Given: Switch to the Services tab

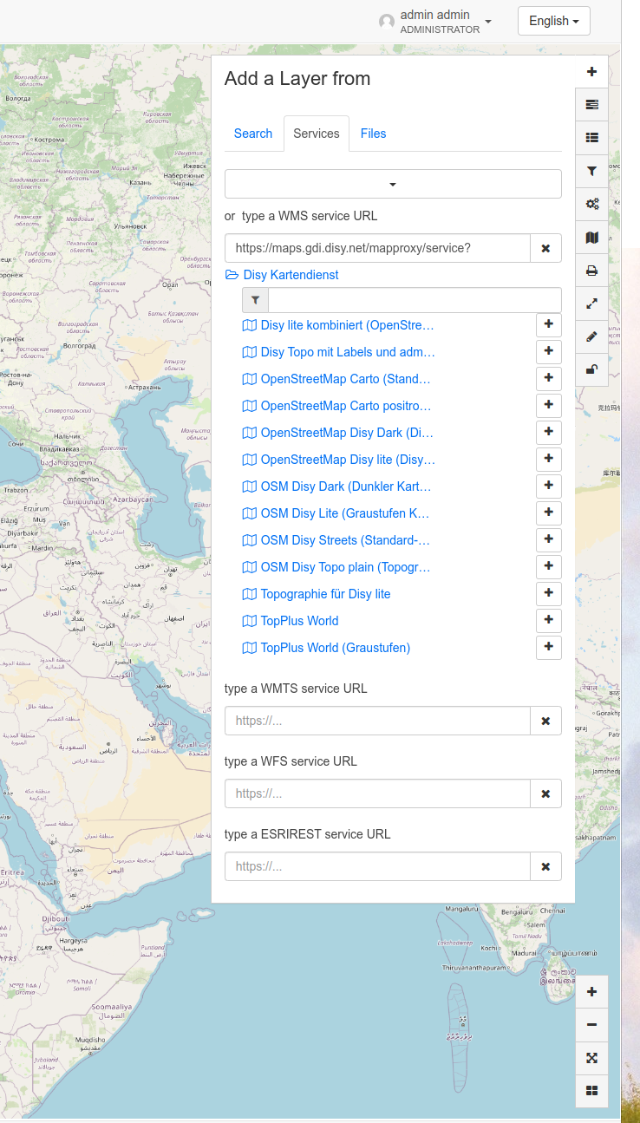Looking at the screenshot, I should tap(317, 134).
